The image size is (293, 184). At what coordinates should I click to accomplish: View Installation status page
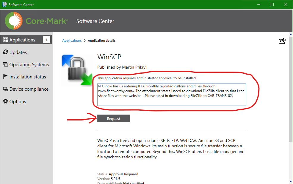pyautogui.click(x=28, y=77)
